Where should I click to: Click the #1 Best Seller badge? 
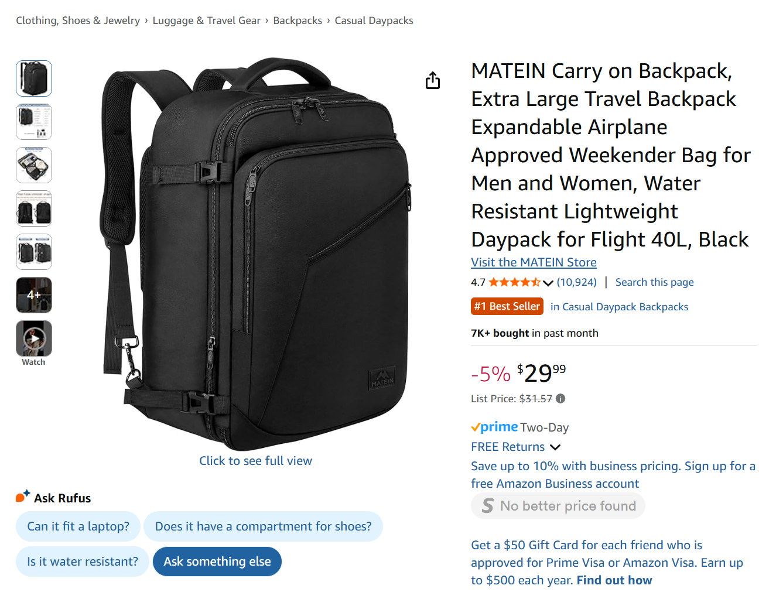507,306
